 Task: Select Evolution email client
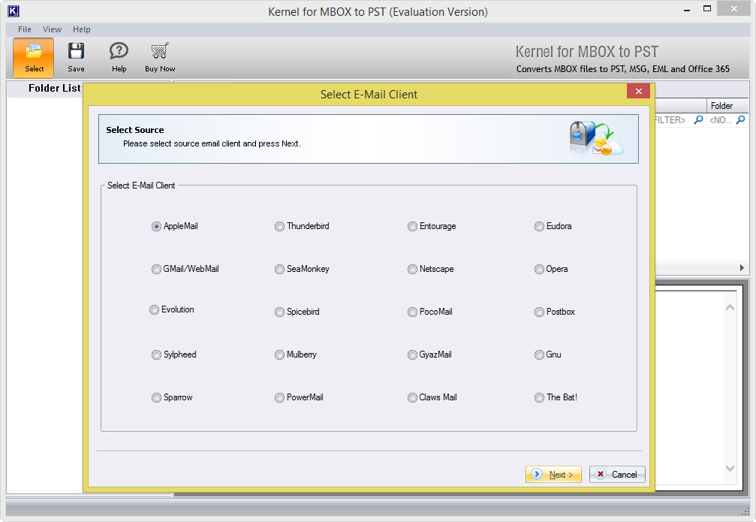click(x=155, y=309)
